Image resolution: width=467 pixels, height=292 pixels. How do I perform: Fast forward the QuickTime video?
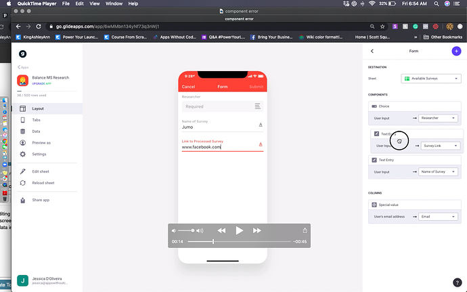pyautogui.click(x=257, y=230)
